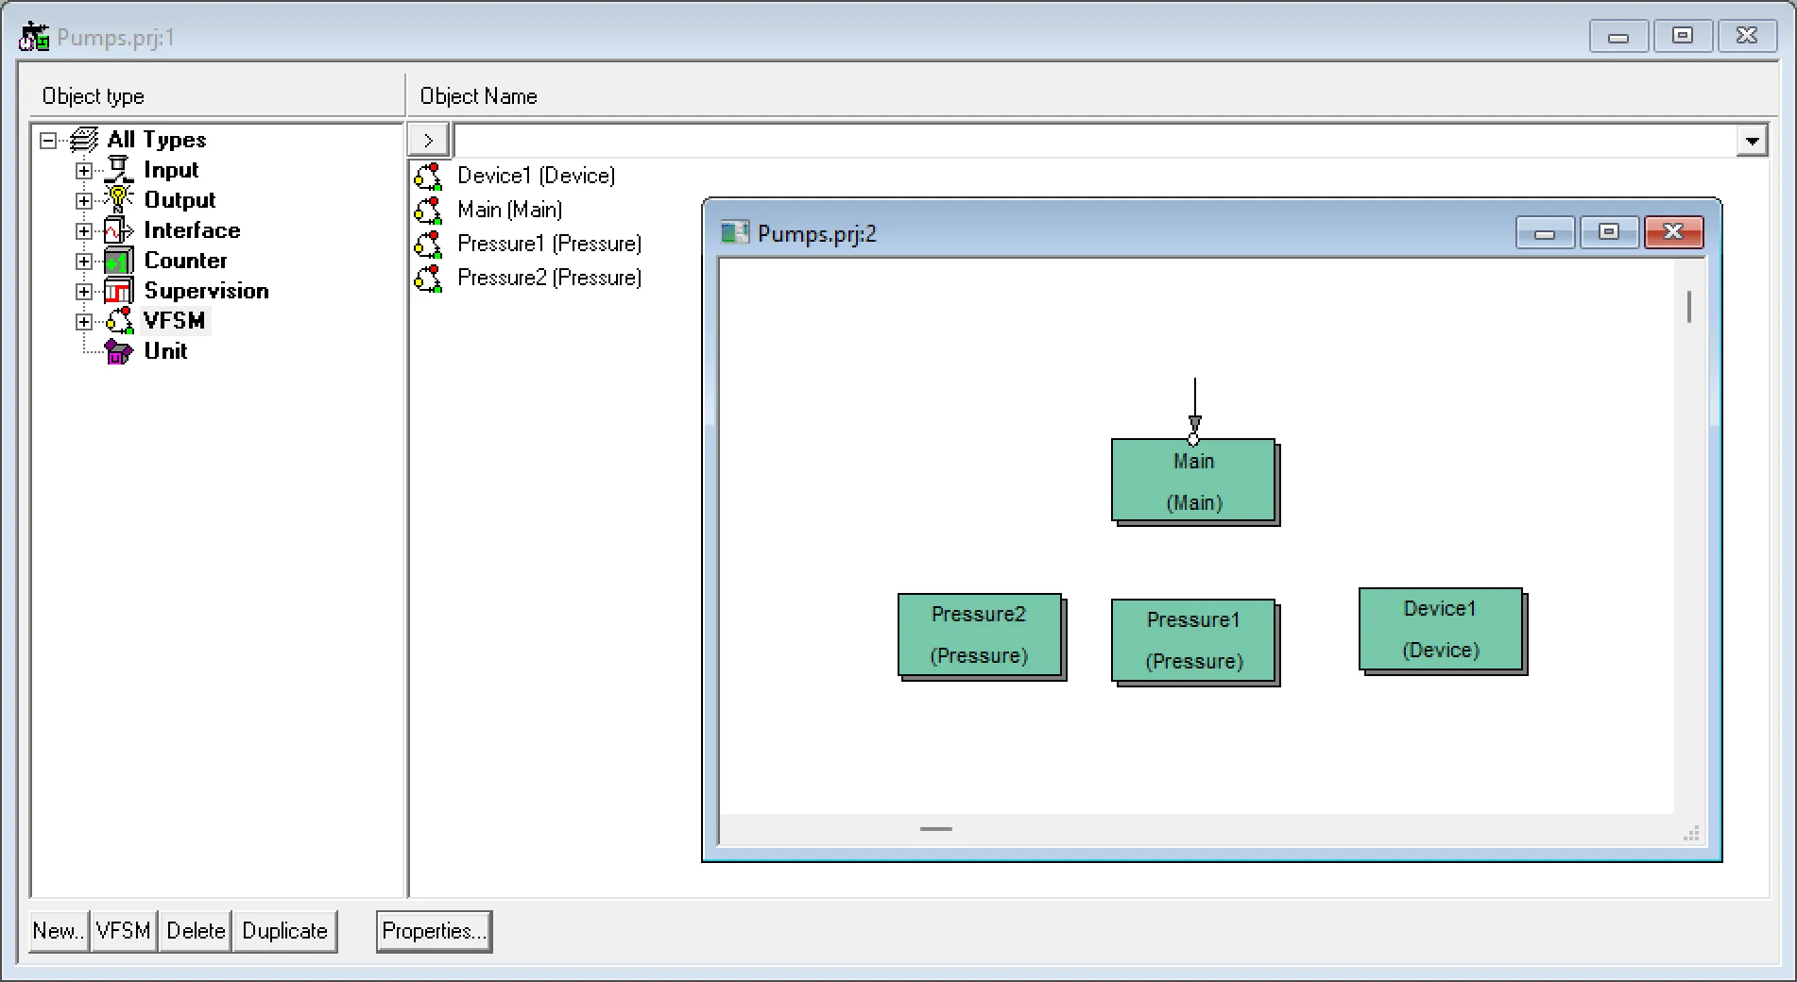1797x982 pixels.
Task: Select Main in the object list
Action: coord(509,209)
